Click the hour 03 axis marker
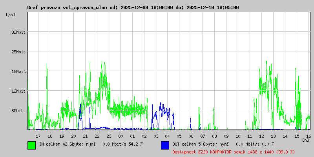314x157 pixels. [156, 136]
